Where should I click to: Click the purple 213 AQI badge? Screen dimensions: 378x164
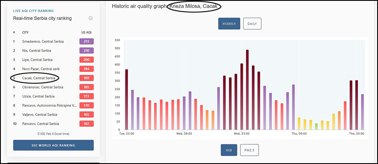pyautogui.click(x=87, y=41)
